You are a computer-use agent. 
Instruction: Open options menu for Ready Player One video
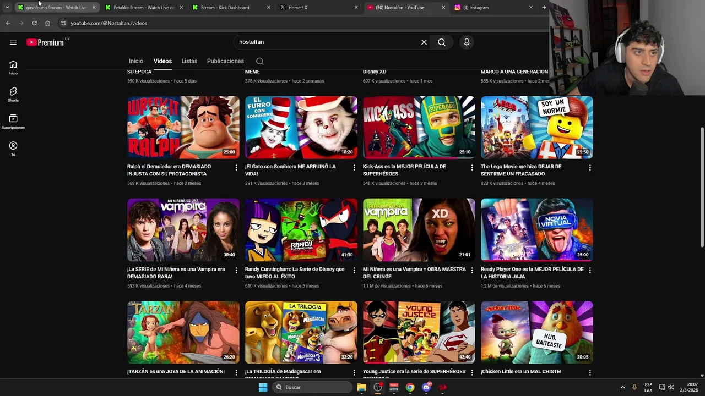click(590, 270)
